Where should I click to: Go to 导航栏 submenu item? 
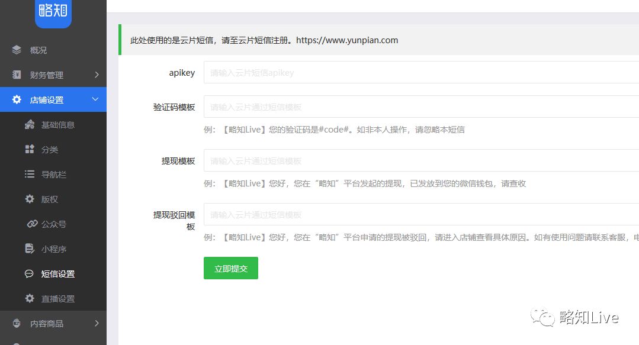[x=53, y=174]
